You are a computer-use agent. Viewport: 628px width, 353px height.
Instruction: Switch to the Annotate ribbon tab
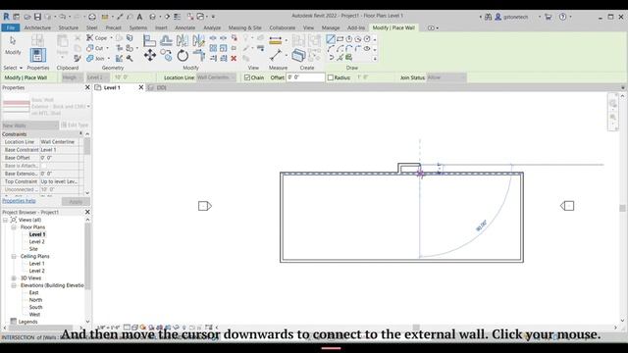pos(185,27)
